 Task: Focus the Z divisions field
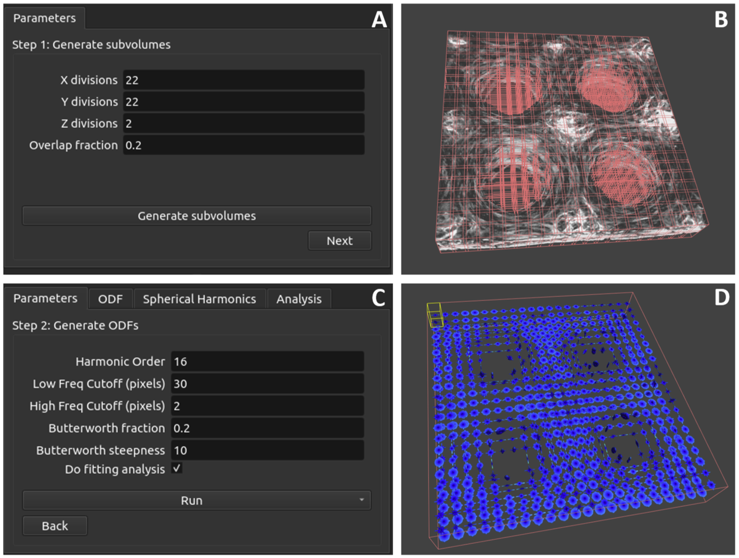pyautogui.click(x=244, y=123)
